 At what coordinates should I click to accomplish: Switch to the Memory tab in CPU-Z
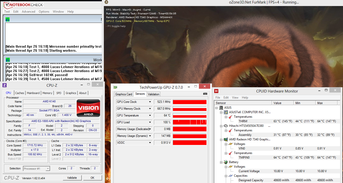point(47,93)
